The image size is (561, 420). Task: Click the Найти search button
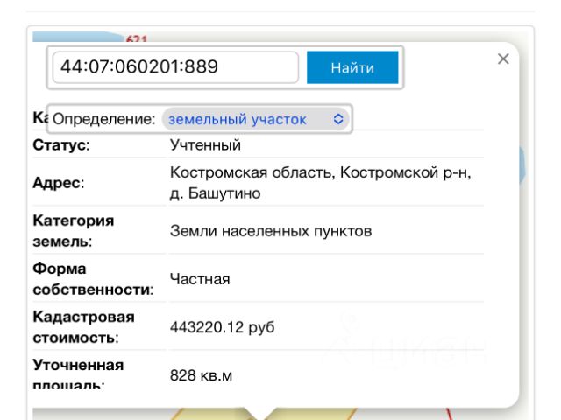(x=352, y=67)
